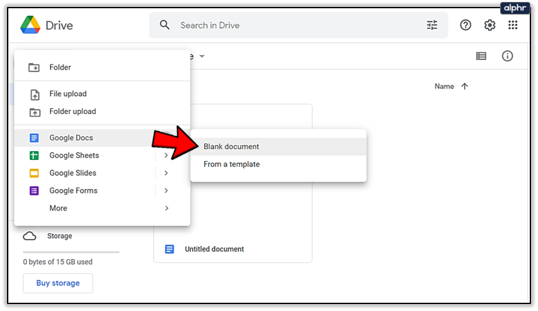Expand the Google Forms submenu arrow
The width and height of the screenshot is (538, 311).
(166, 191)
